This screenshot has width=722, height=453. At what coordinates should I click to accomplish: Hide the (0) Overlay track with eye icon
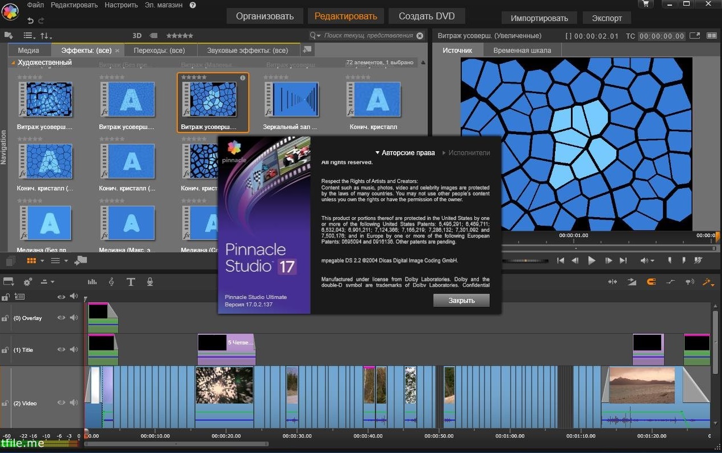[x=61, y=318]
